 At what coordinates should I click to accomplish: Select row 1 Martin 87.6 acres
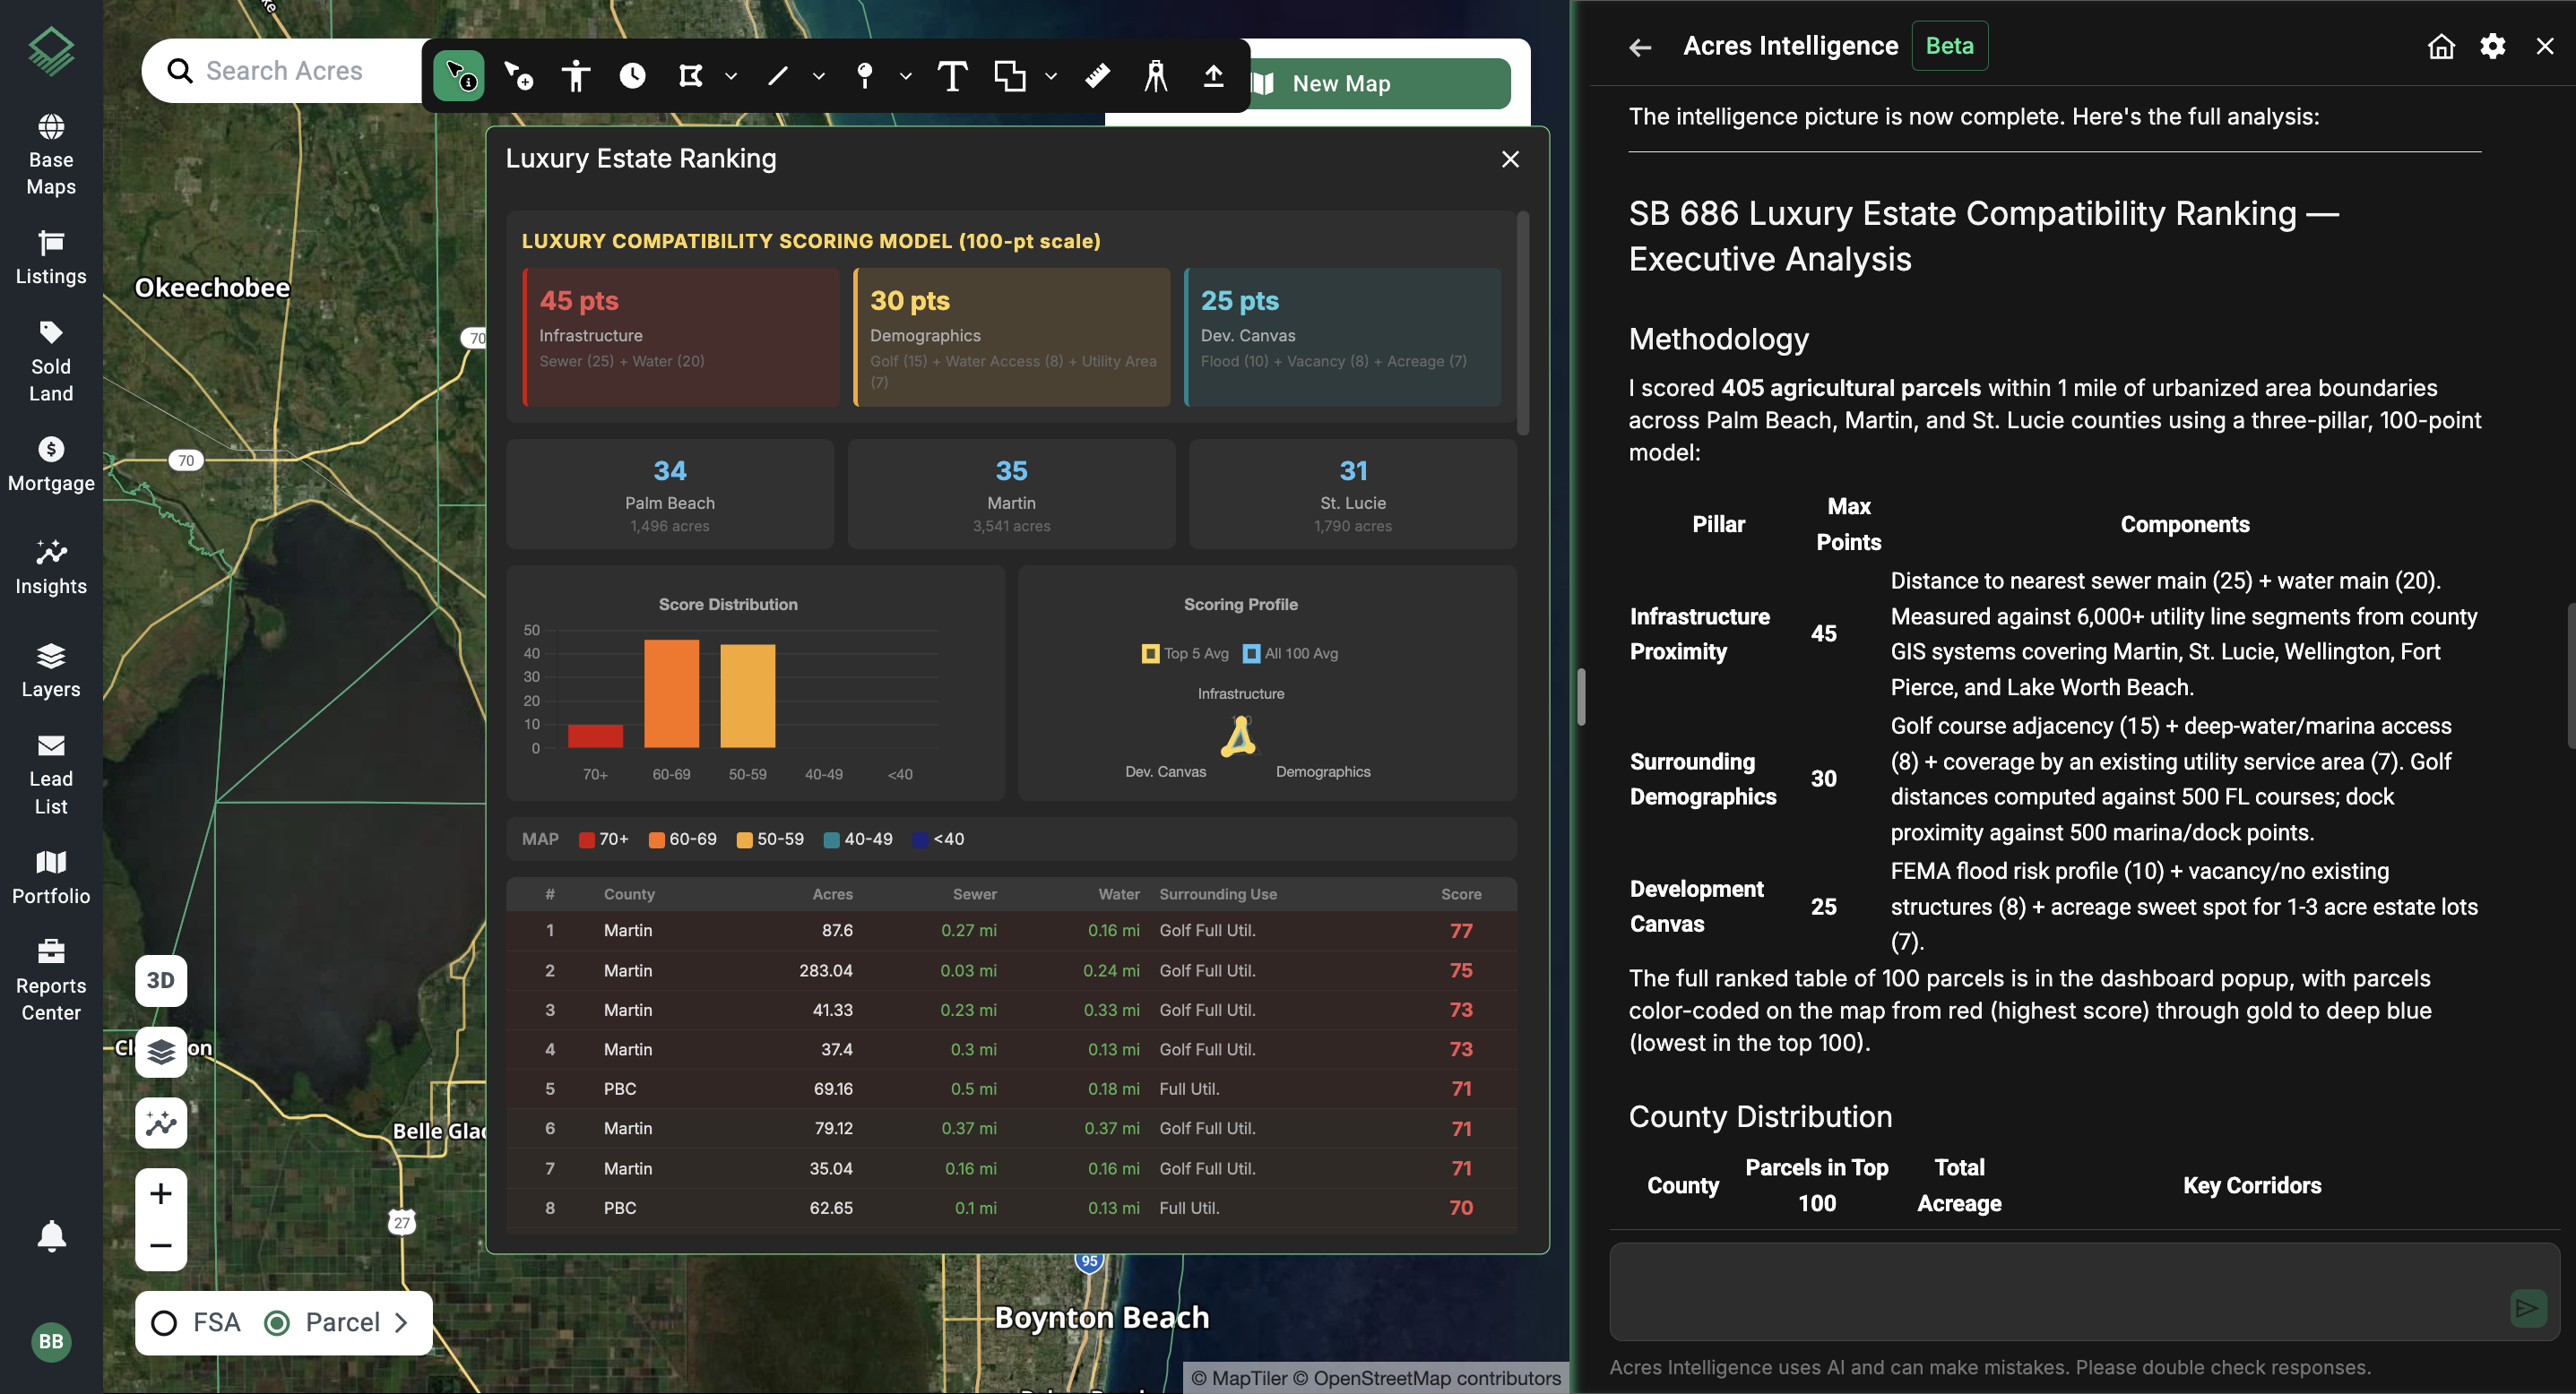(x=1011, y=930)
